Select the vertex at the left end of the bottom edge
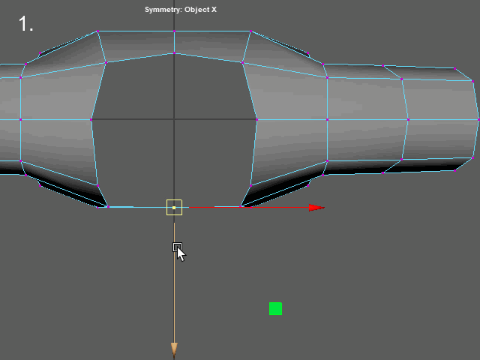Viewport: 480px width, 360px height. click(x=109, y=207)
